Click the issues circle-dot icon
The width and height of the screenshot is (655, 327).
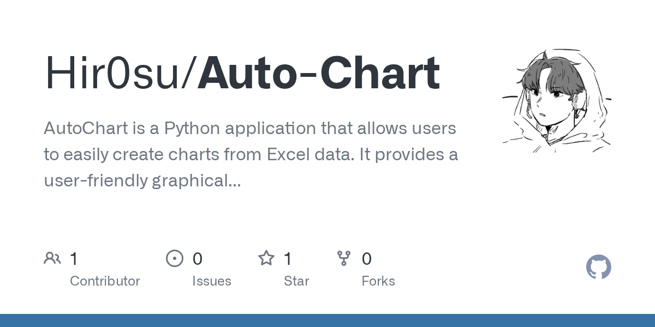pos(175,258)
